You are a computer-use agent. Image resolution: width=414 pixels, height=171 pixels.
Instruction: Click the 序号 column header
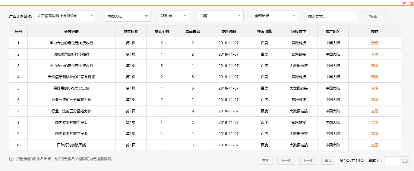tap(18, 32)
